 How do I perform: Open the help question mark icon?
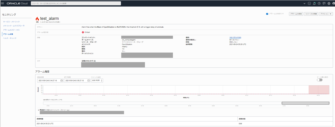point(319,4)
